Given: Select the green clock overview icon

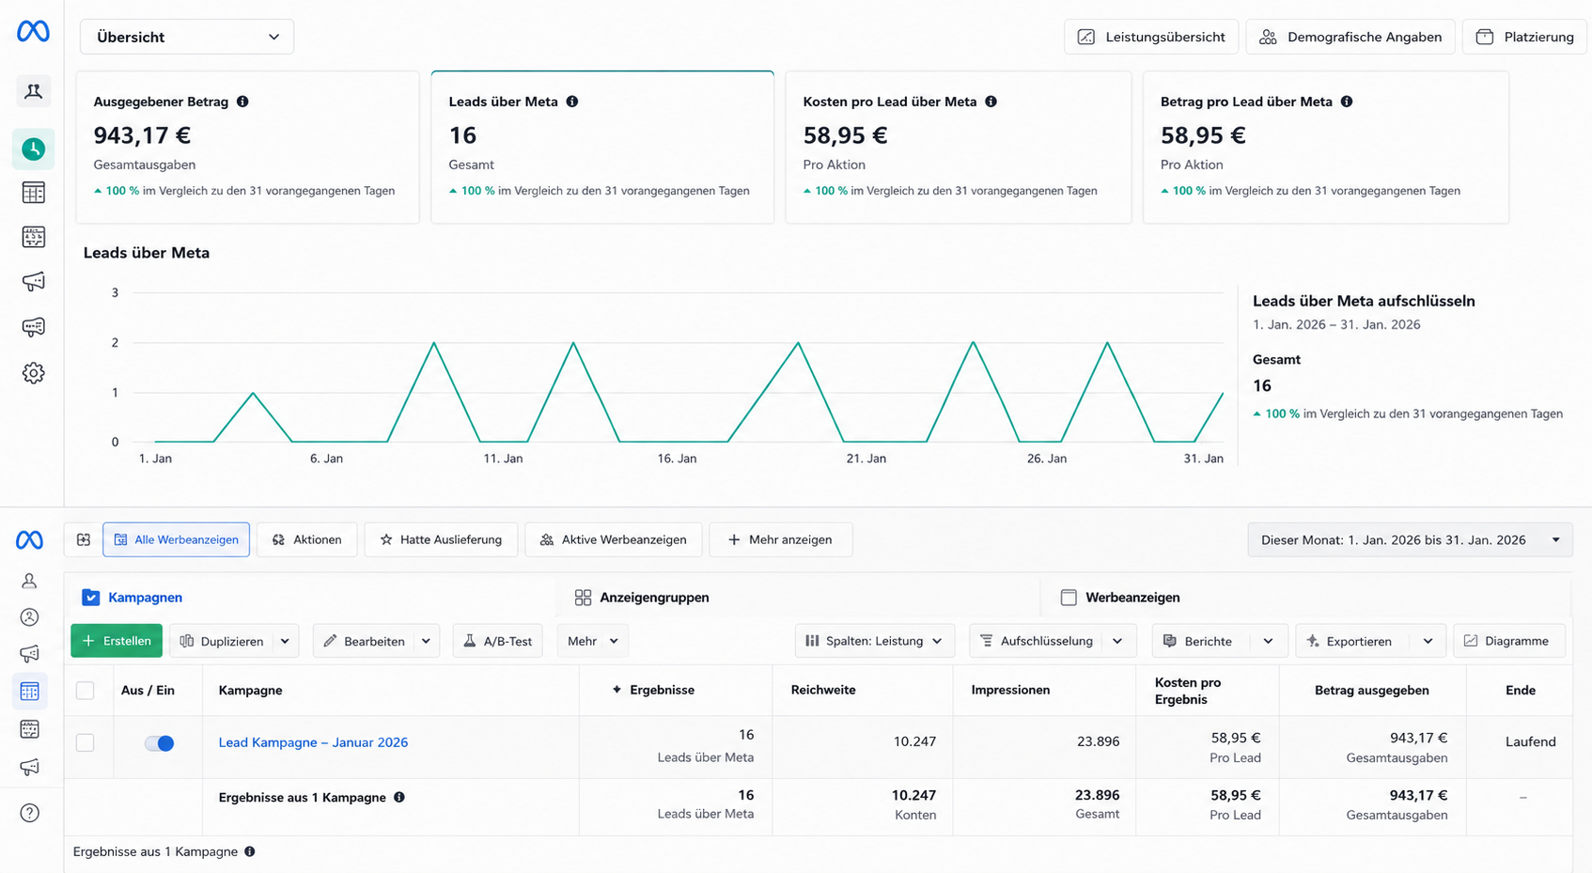Looking at the screenshot, I should [33, 148].
